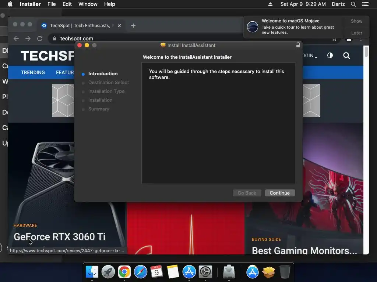Click Later on the macOS Mojave notification
377x282 pixels.
click(356, 33)
